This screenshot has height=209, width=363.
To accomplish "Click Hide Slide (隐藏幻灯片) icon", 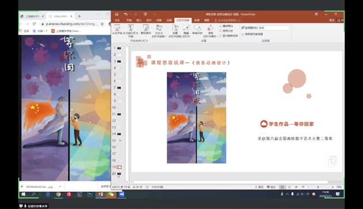I will point(186,31).
